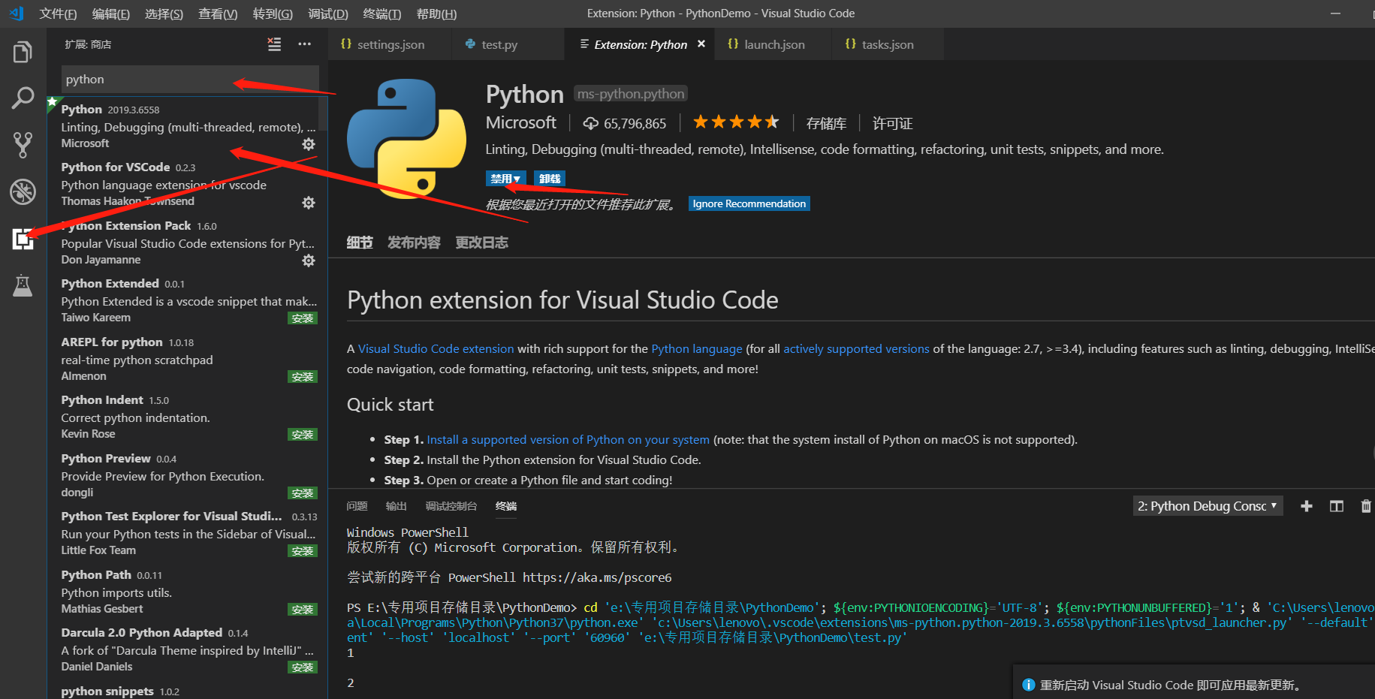Open gear menu for Python Microsoft extension

[309, 144]
